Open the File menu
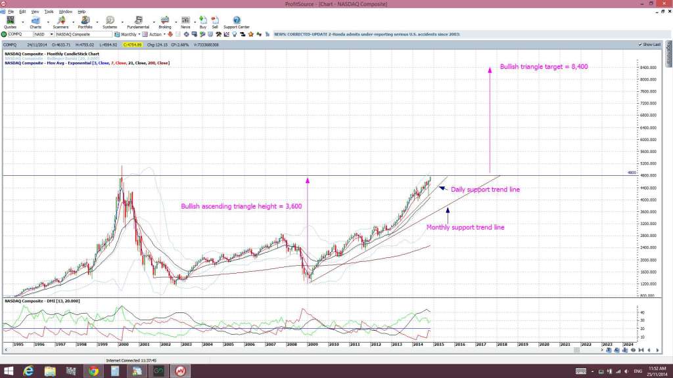Viewport: 673px width, 378px height. tap(11, 12)
